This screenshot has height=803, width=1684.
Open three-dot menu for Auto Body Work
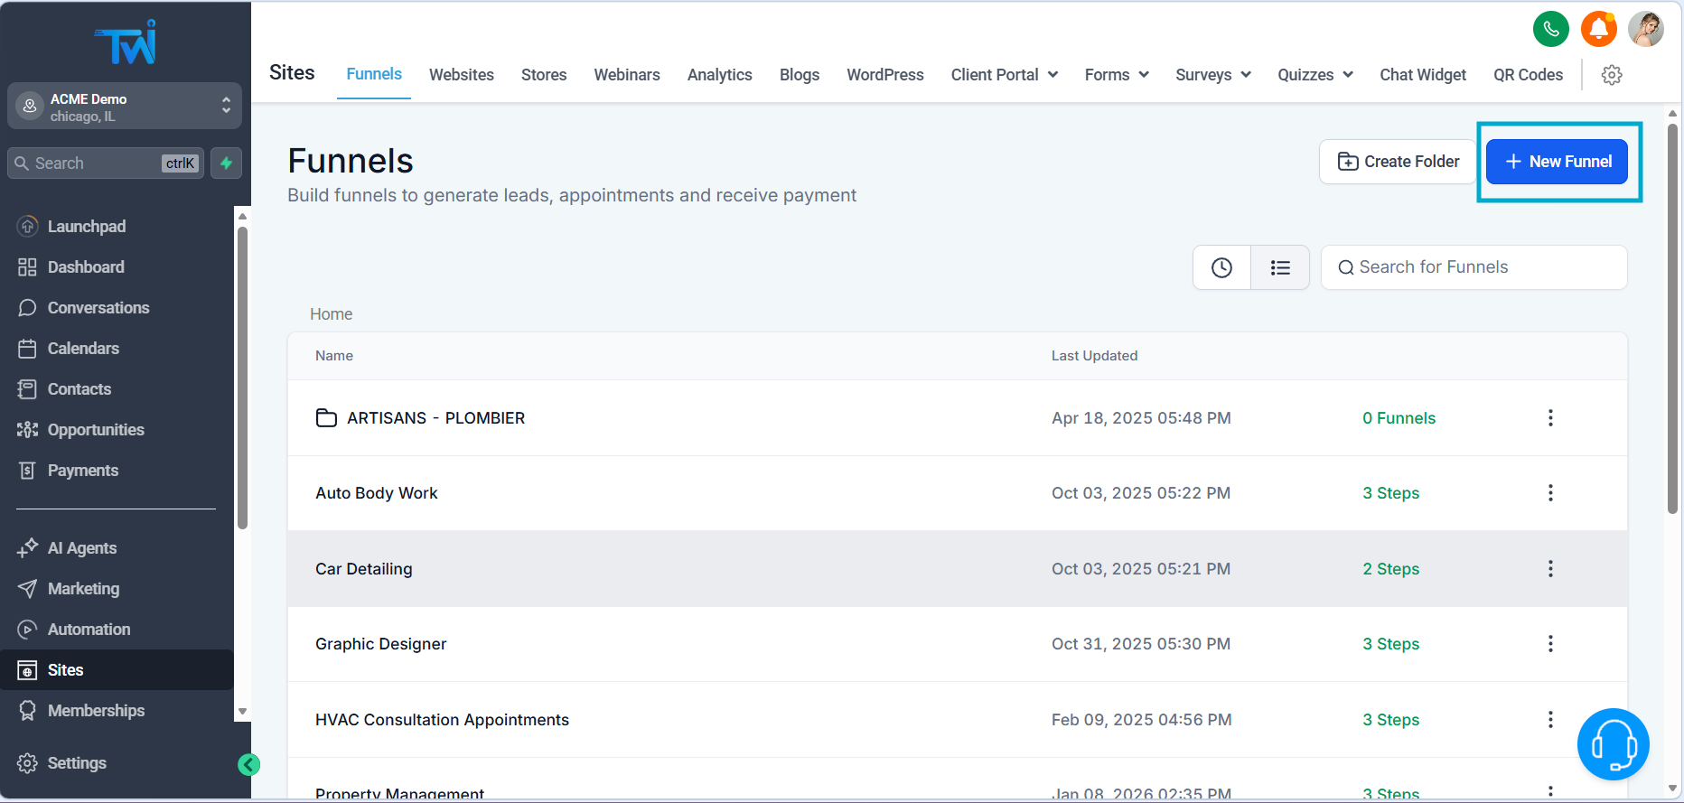tap(1550, 493)
